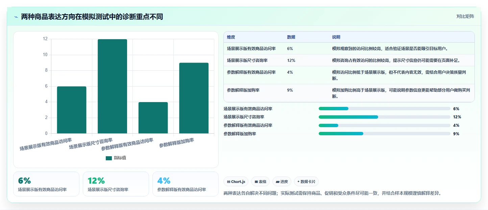This screenshot has width=488, height=210.
Task: Click the 9% value in table
Action: click(290, 90)
